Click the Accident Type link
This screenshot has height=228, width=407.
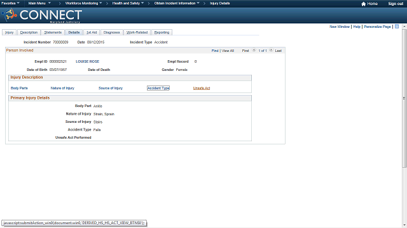(x=158, y=88)
